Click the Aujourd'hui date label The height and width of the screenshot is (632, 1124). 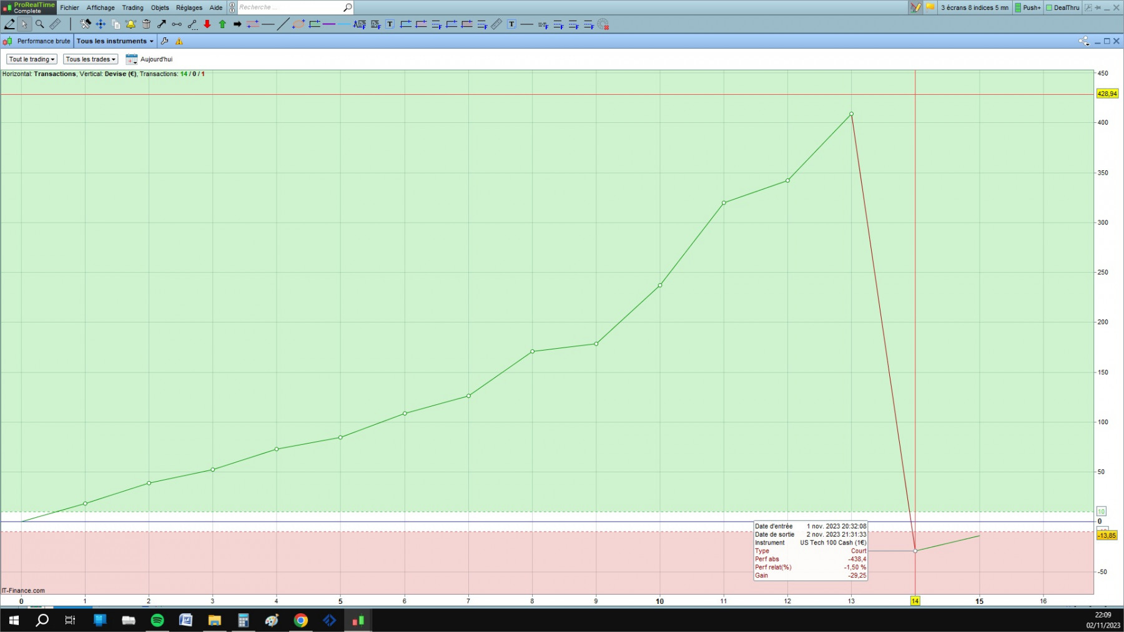[156, 59]
